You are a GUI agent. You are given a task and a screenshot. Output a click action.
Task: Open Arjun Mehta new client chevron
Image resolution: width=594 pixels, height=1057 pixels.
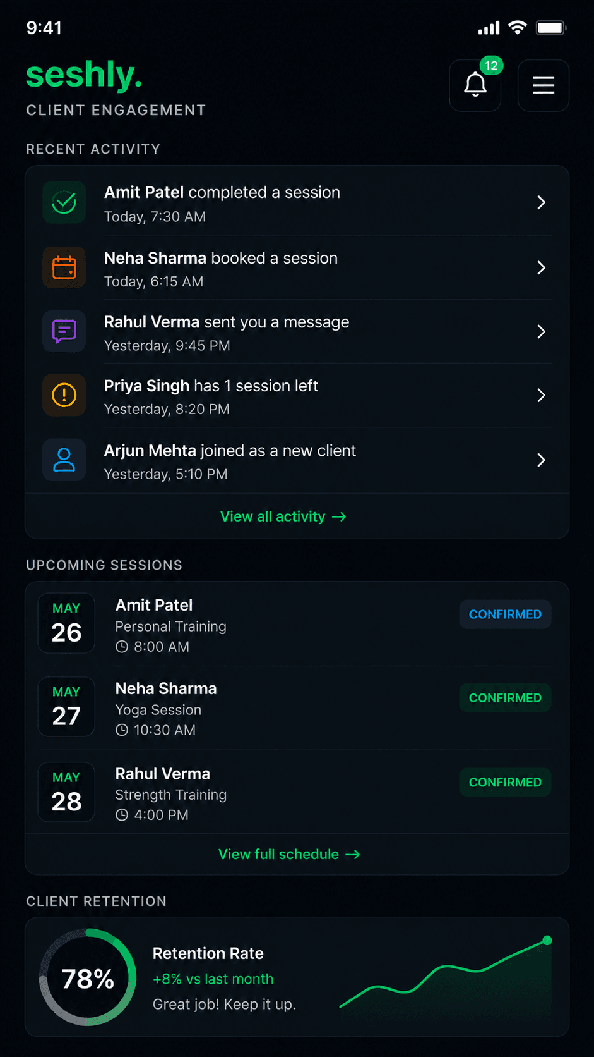click(541, 460)
